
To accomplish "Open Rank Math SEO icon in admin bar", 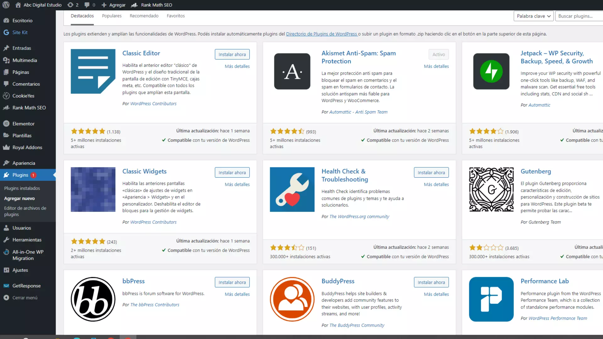I will point(134,5).
